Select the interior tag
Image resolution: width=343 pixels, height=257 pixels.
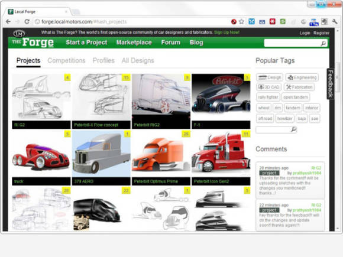(312, 108)
